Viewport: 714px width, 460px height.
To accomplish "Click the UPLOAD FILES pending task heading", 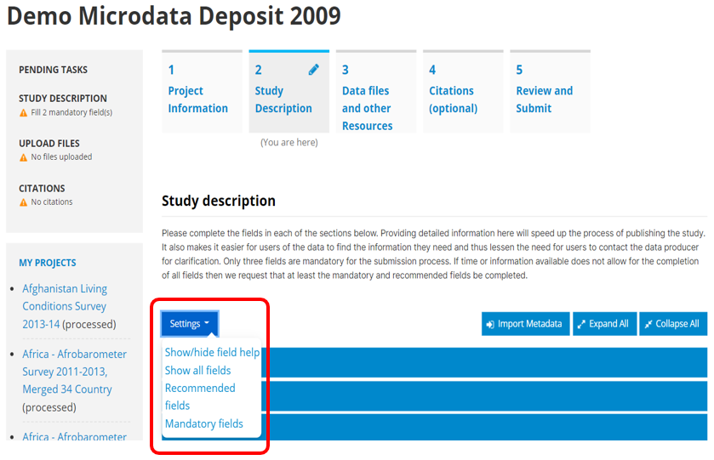I will click(x=49, y=144).
